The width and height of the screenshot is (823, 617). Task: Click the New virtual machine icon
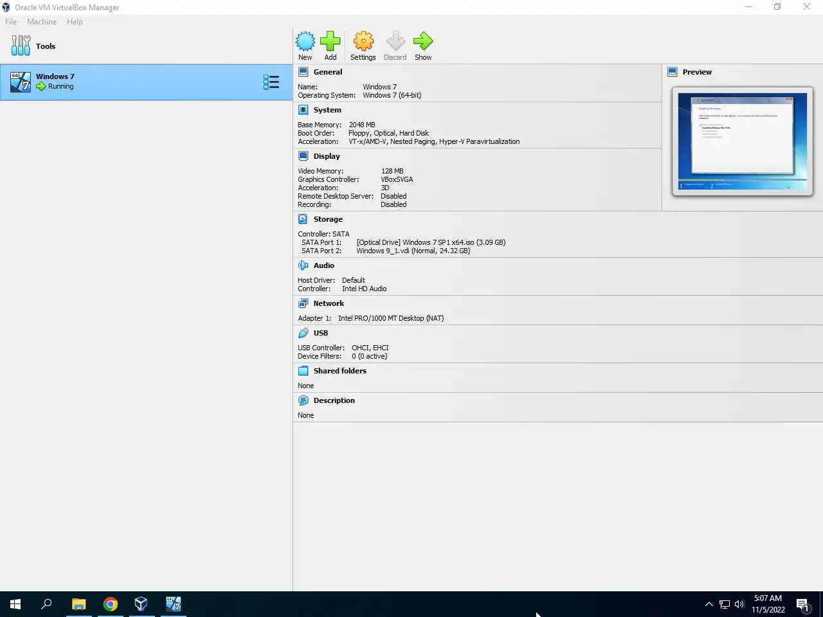tap(305, 41)
